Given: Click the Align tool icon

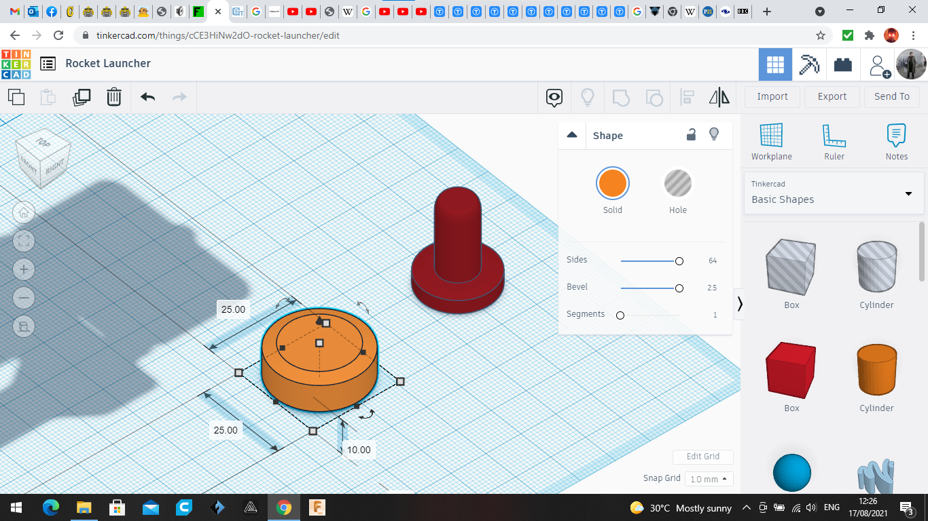Looking at the screenshot, I should point(687,98).
